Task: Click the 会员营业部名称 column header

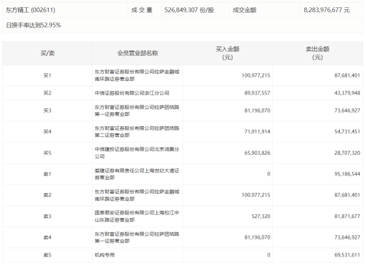Action: coord(137,54)
